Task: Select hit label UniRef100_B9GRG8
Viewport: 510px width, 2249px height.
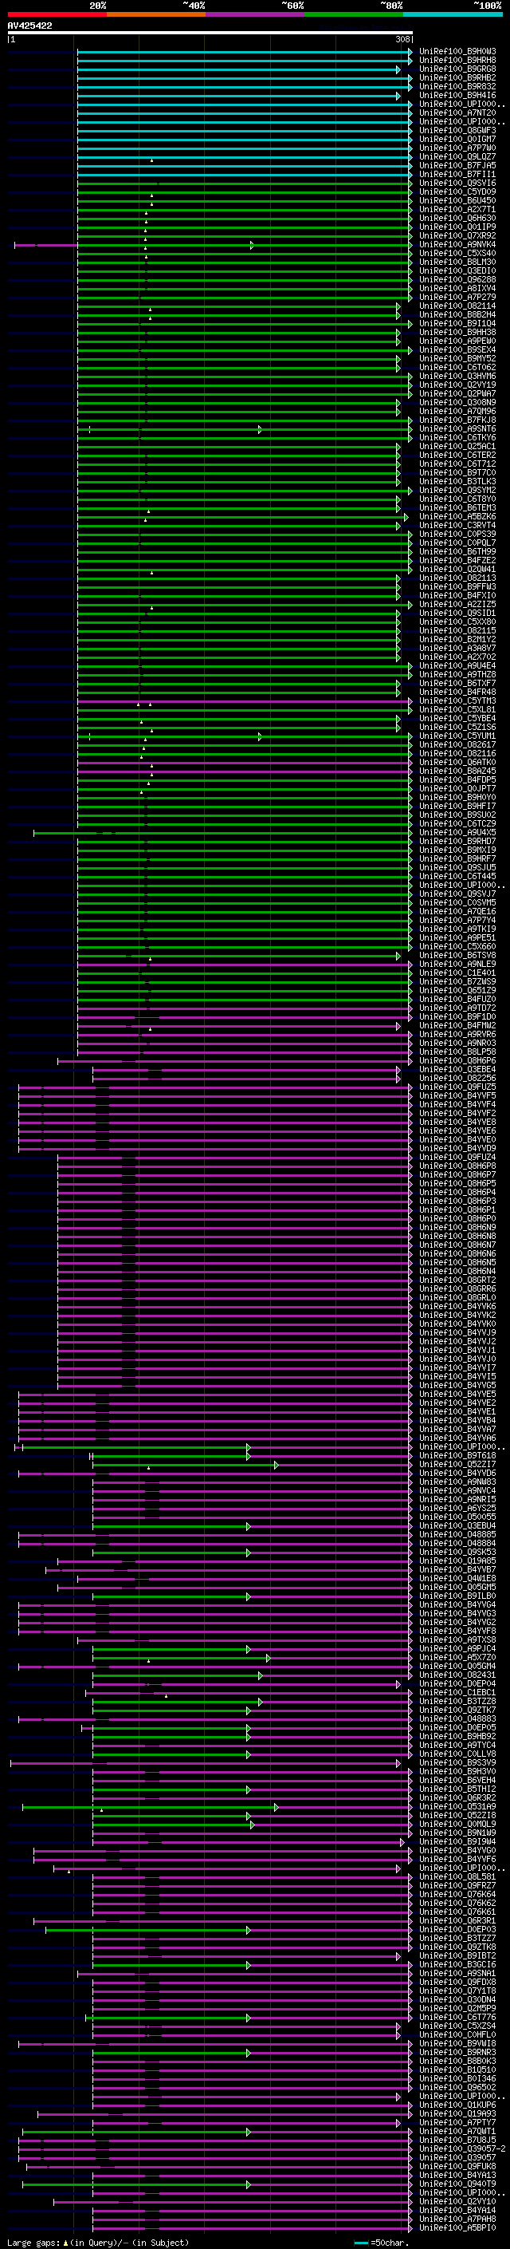Action: click(457, 69)
